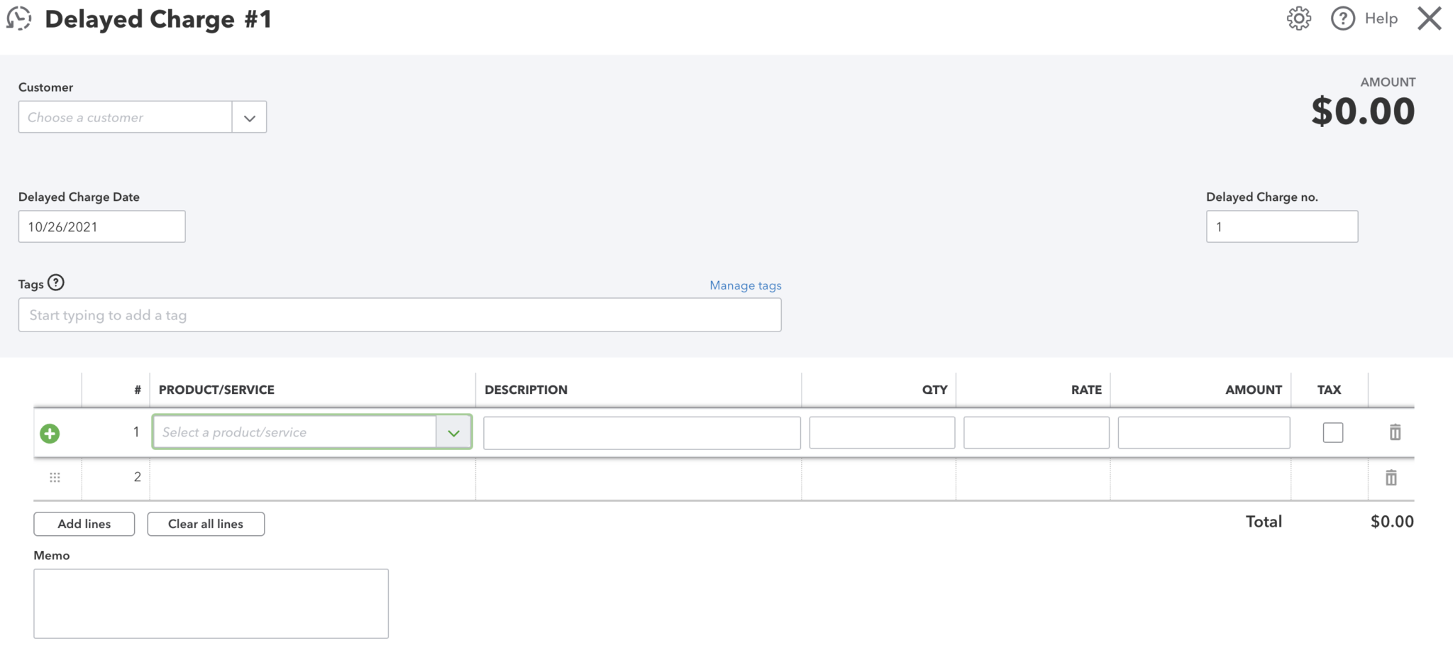Click the empty line 2 product/service cell
The image size is (1453, 653).
(313, 478)
